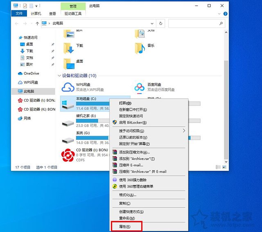Collapse the 设备和驱动器 (10) group
The image size is (262, 232).
59,76
